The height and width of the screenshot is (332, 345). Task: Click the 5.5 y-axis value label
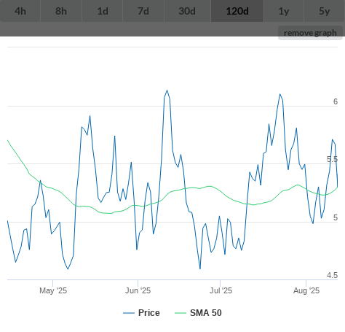(332, 159)
